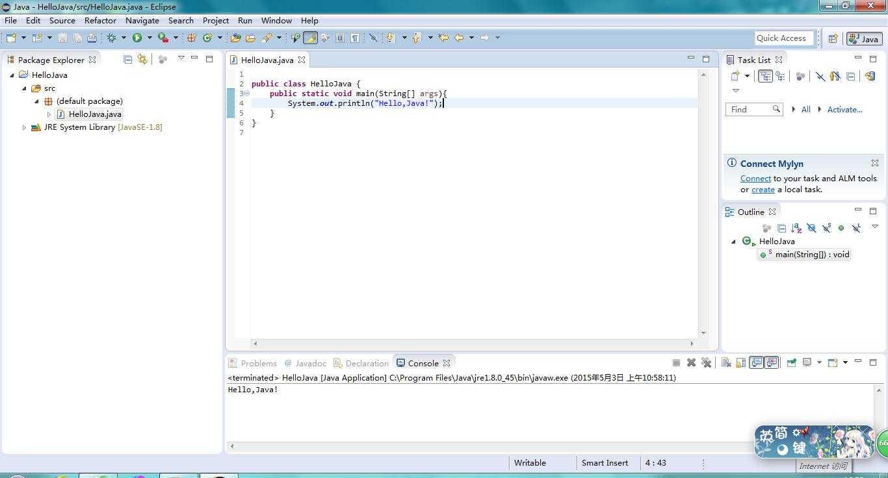Open Display Selected Console dropdown arrow
Viewport: 888px width, 478px height.
tap(819, 363)
